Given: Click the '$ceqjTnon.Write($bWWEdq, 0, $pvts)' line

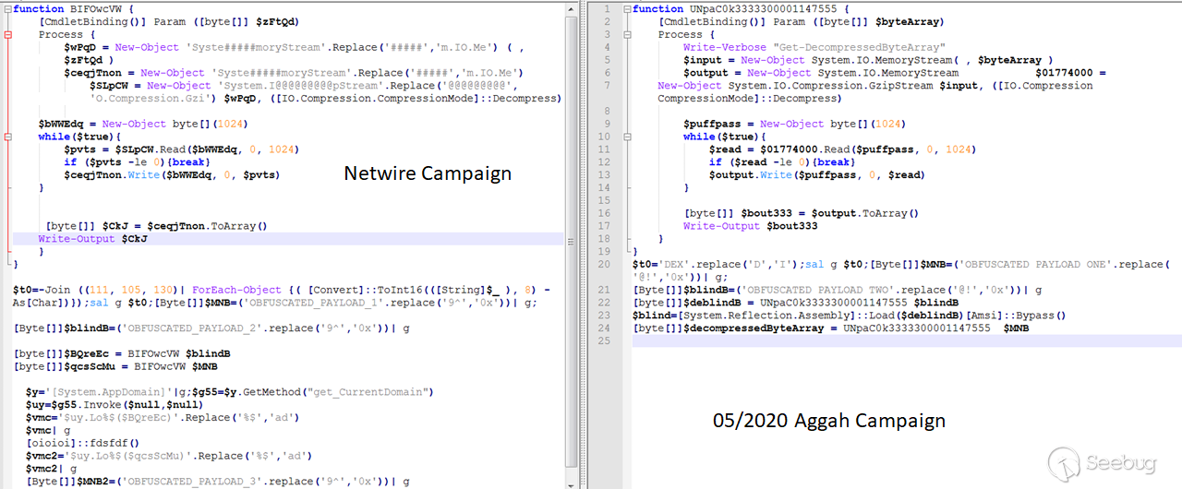Looking at the screenshot, I should click(172, 174).
